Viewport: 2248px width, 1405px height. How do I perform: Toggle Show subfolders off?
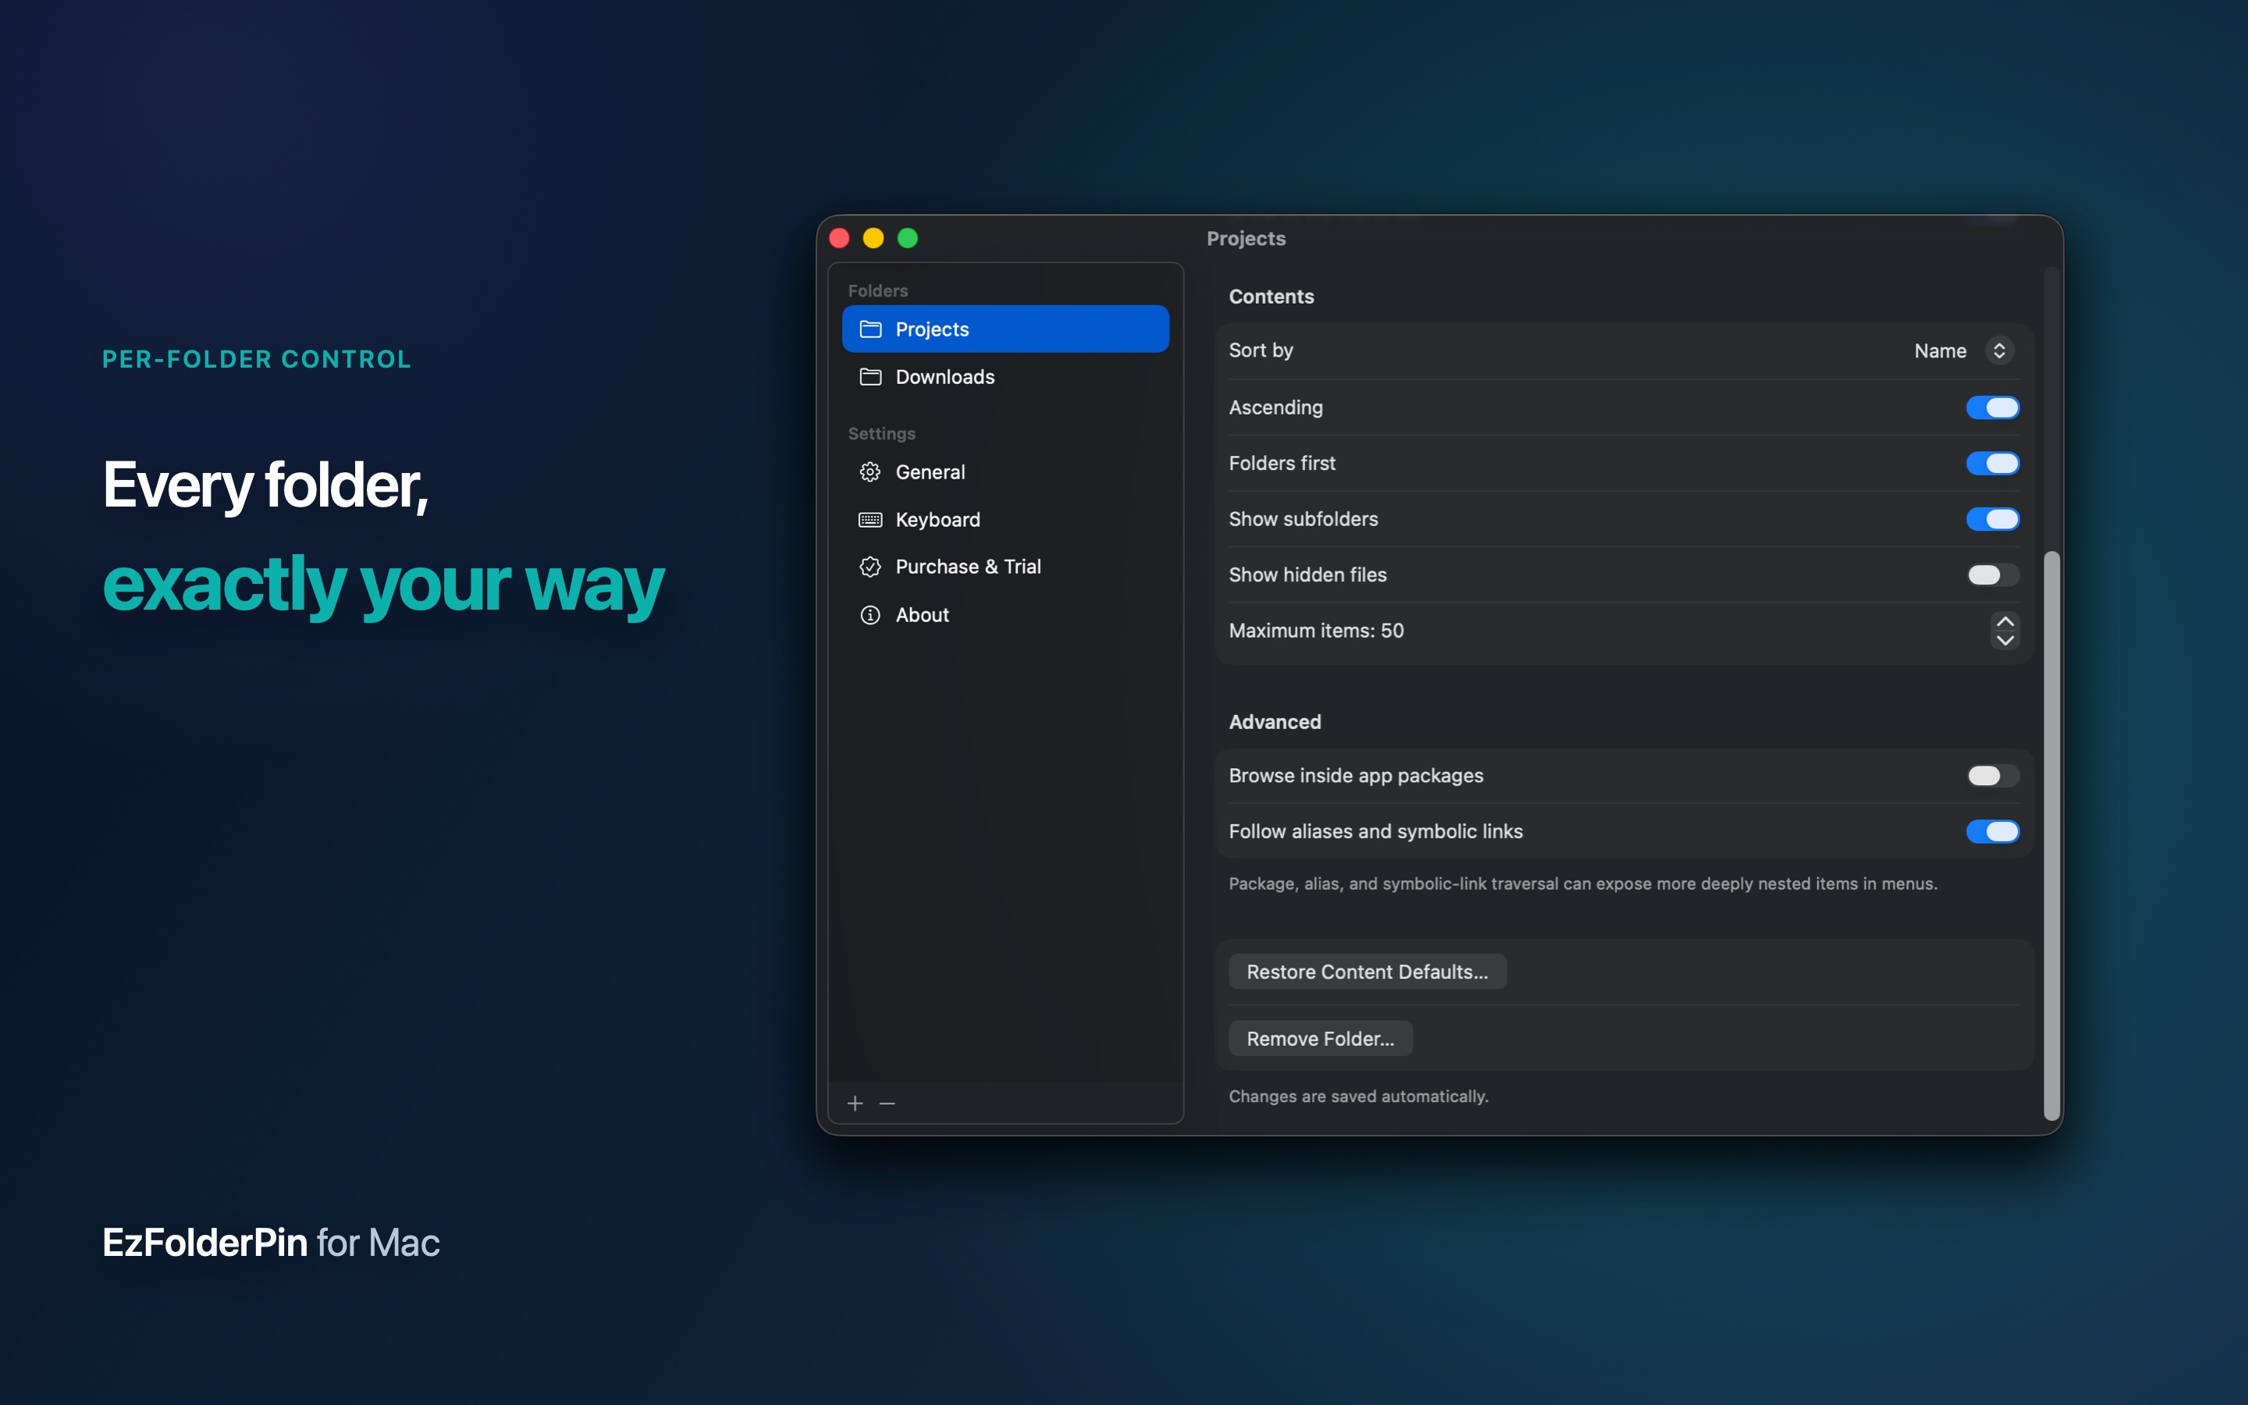(1993, 518)
